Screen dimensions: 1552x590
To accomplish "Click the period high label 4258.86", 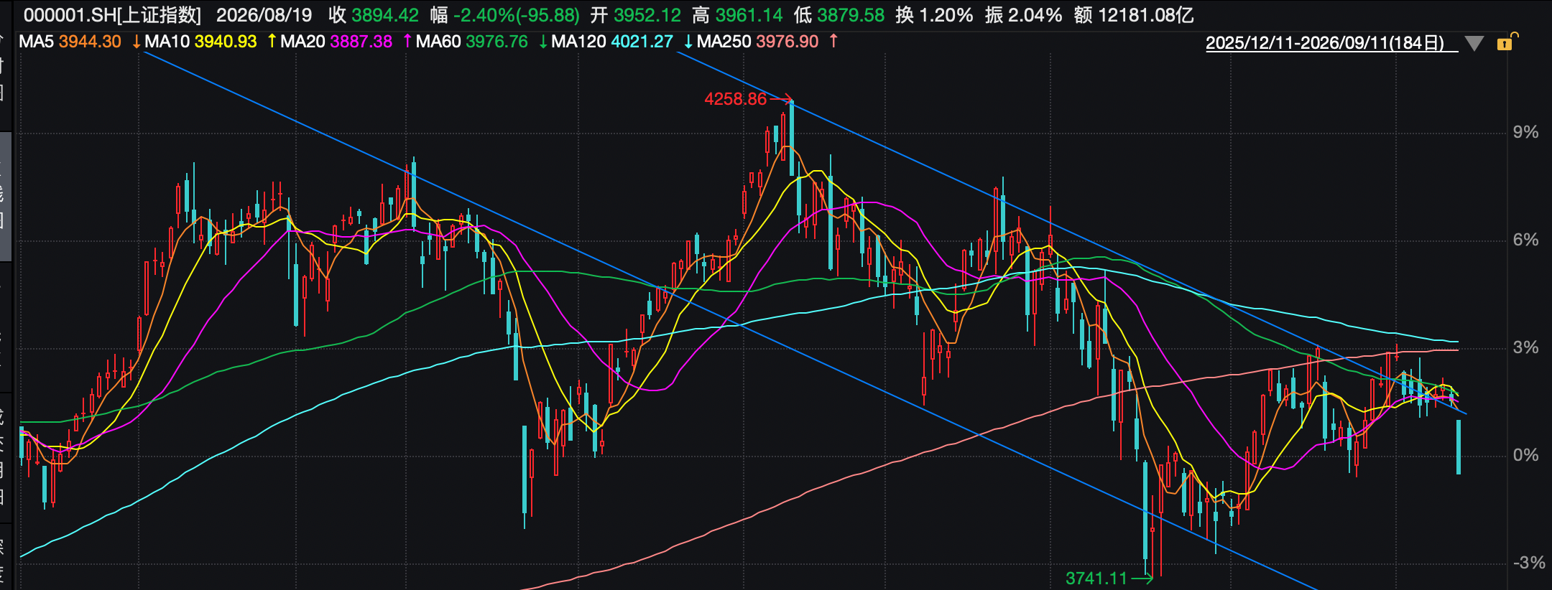I will coord(736,99).
